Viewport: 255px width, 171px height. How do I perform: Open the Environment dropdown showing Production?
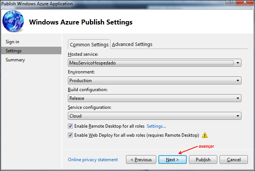[155, 81]
